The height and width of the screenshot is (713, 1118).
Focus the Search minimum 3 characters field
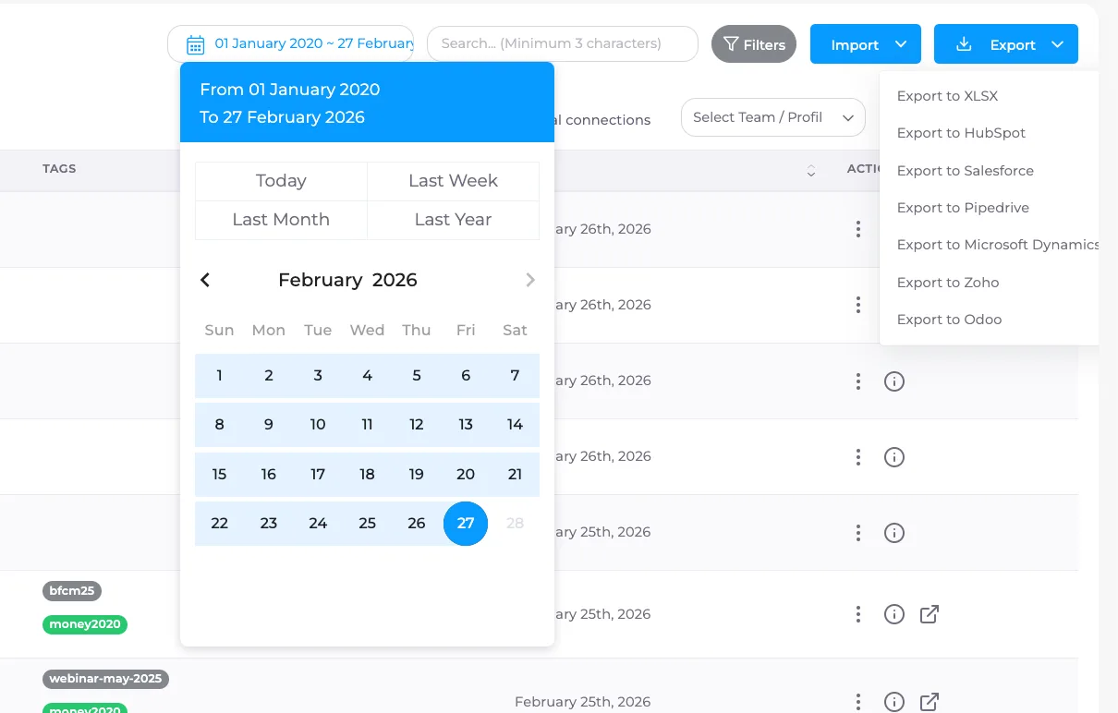pyautogui.click(x=562, y=43)
